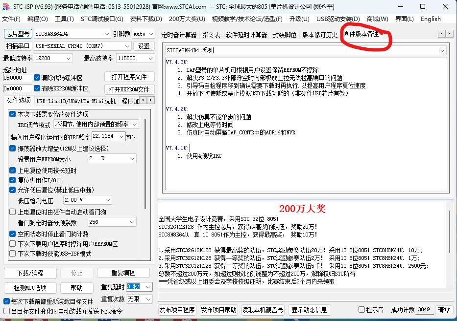Toggle 上电复位使用较长延时 checkbox
457x321 pixels.
[13, 171]
